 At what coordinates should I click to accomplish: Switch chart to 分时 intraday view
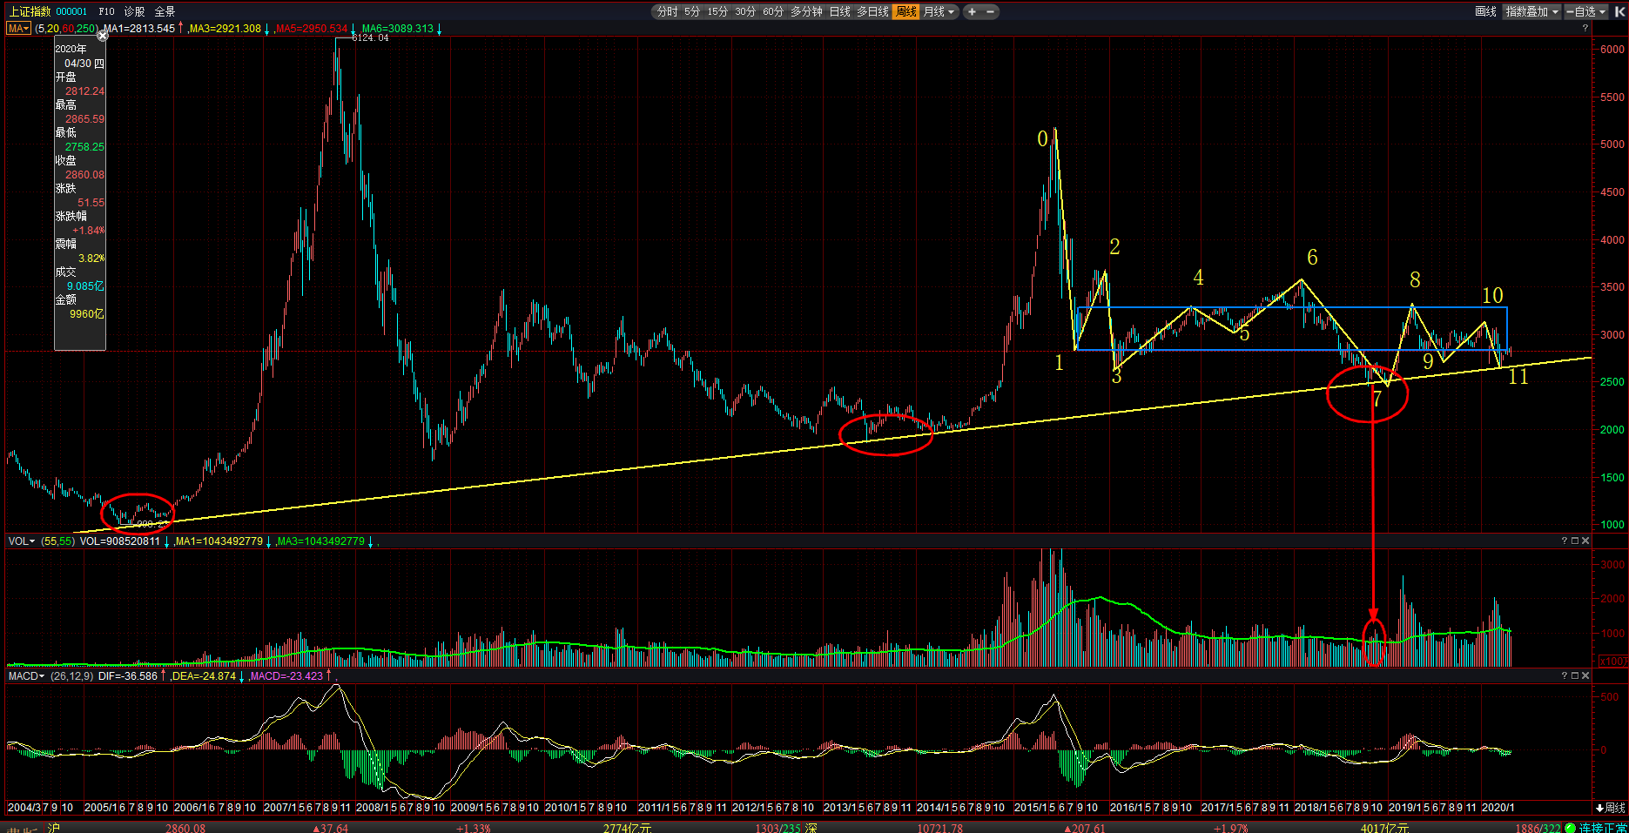(x=667, y=11)
